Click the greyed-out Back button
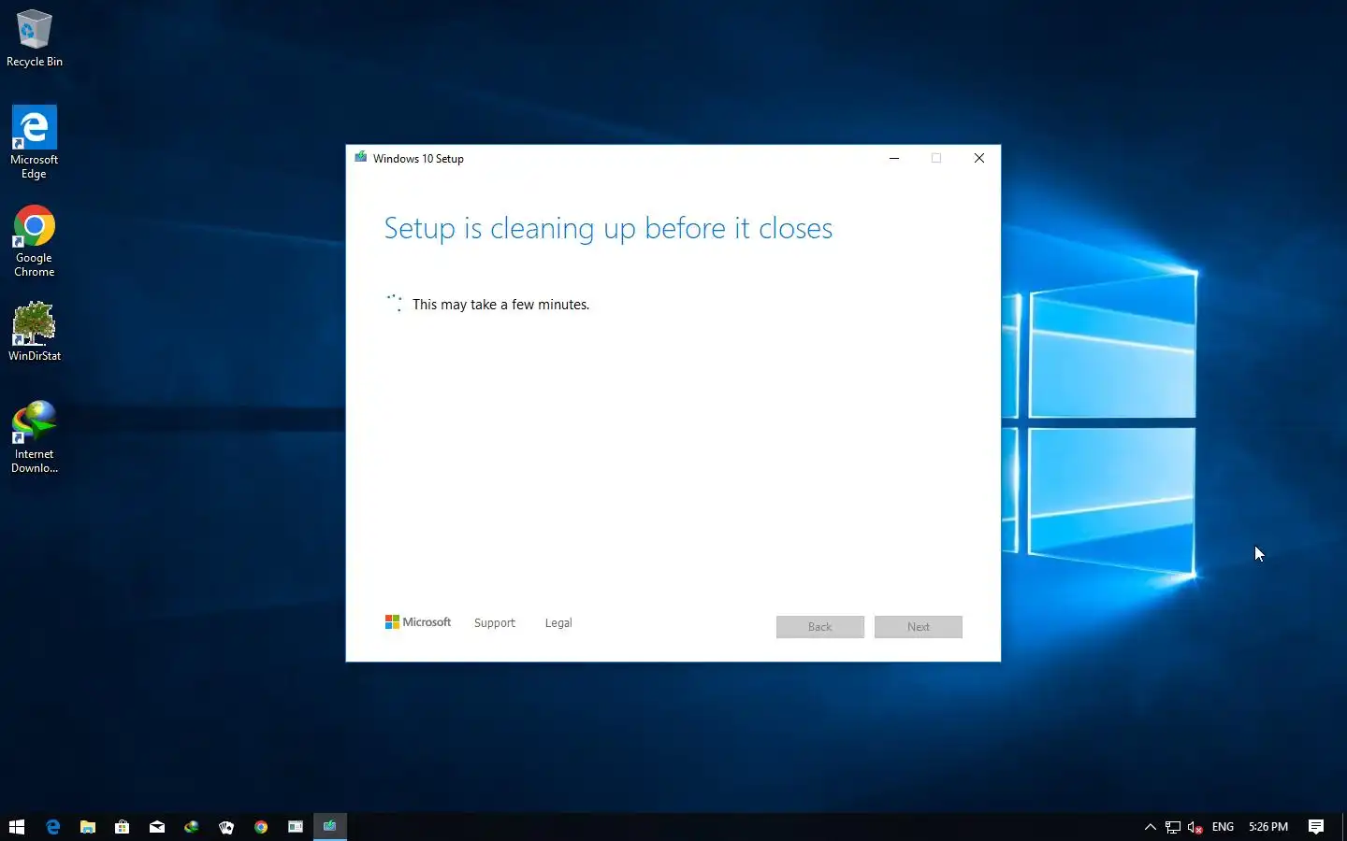The width and height of the screenshot is (1347, 841). 820,627
